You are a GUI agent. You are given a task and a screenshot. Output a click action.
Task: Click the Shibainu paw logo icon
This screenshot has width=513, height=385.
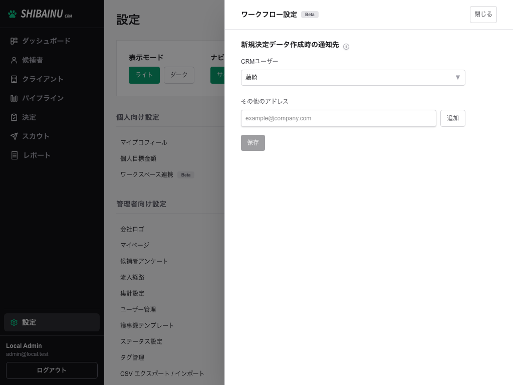click(13, 14)
